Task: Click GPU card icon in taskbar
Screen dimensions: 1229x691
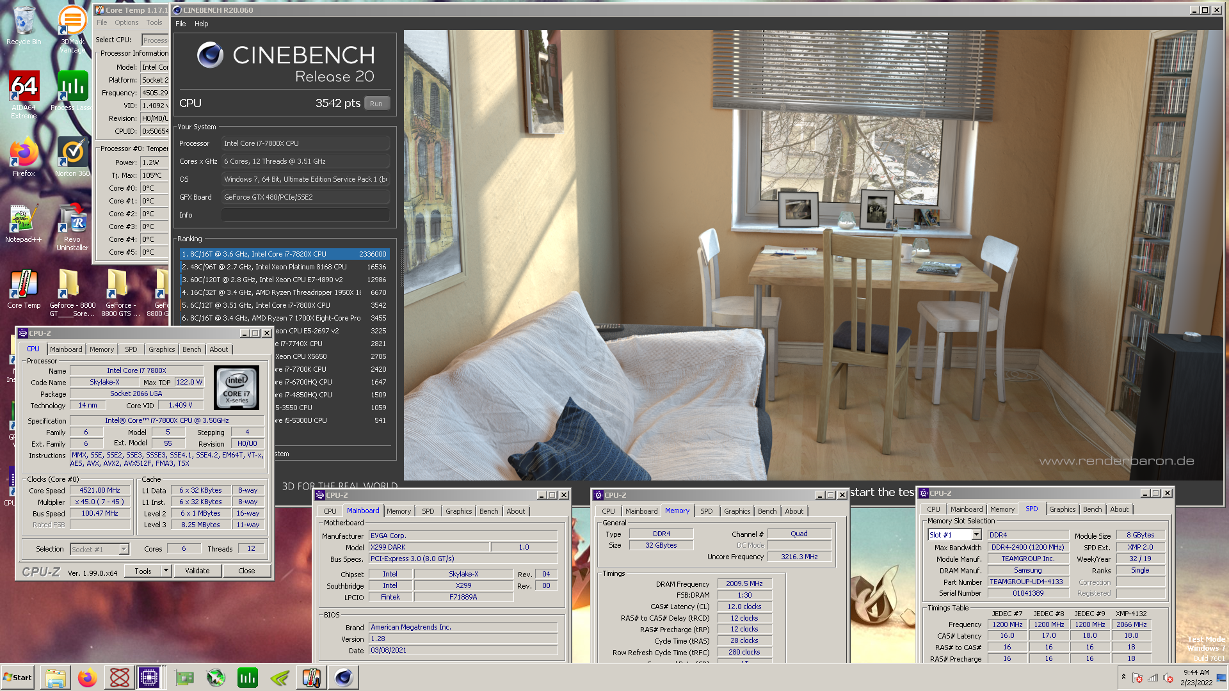Action: [x=184, y=678]
